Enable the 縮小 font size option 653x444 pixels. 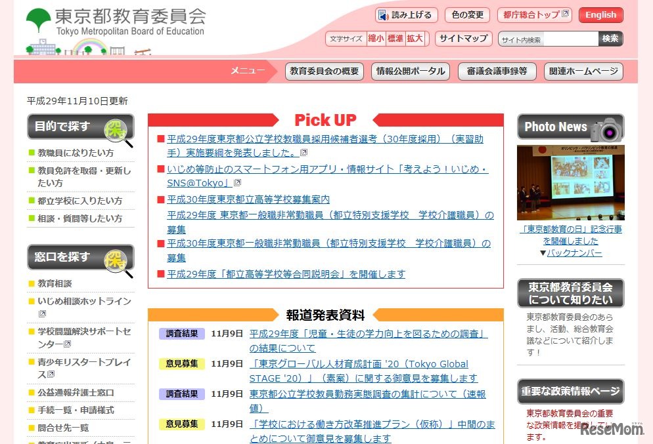point(375,39)
